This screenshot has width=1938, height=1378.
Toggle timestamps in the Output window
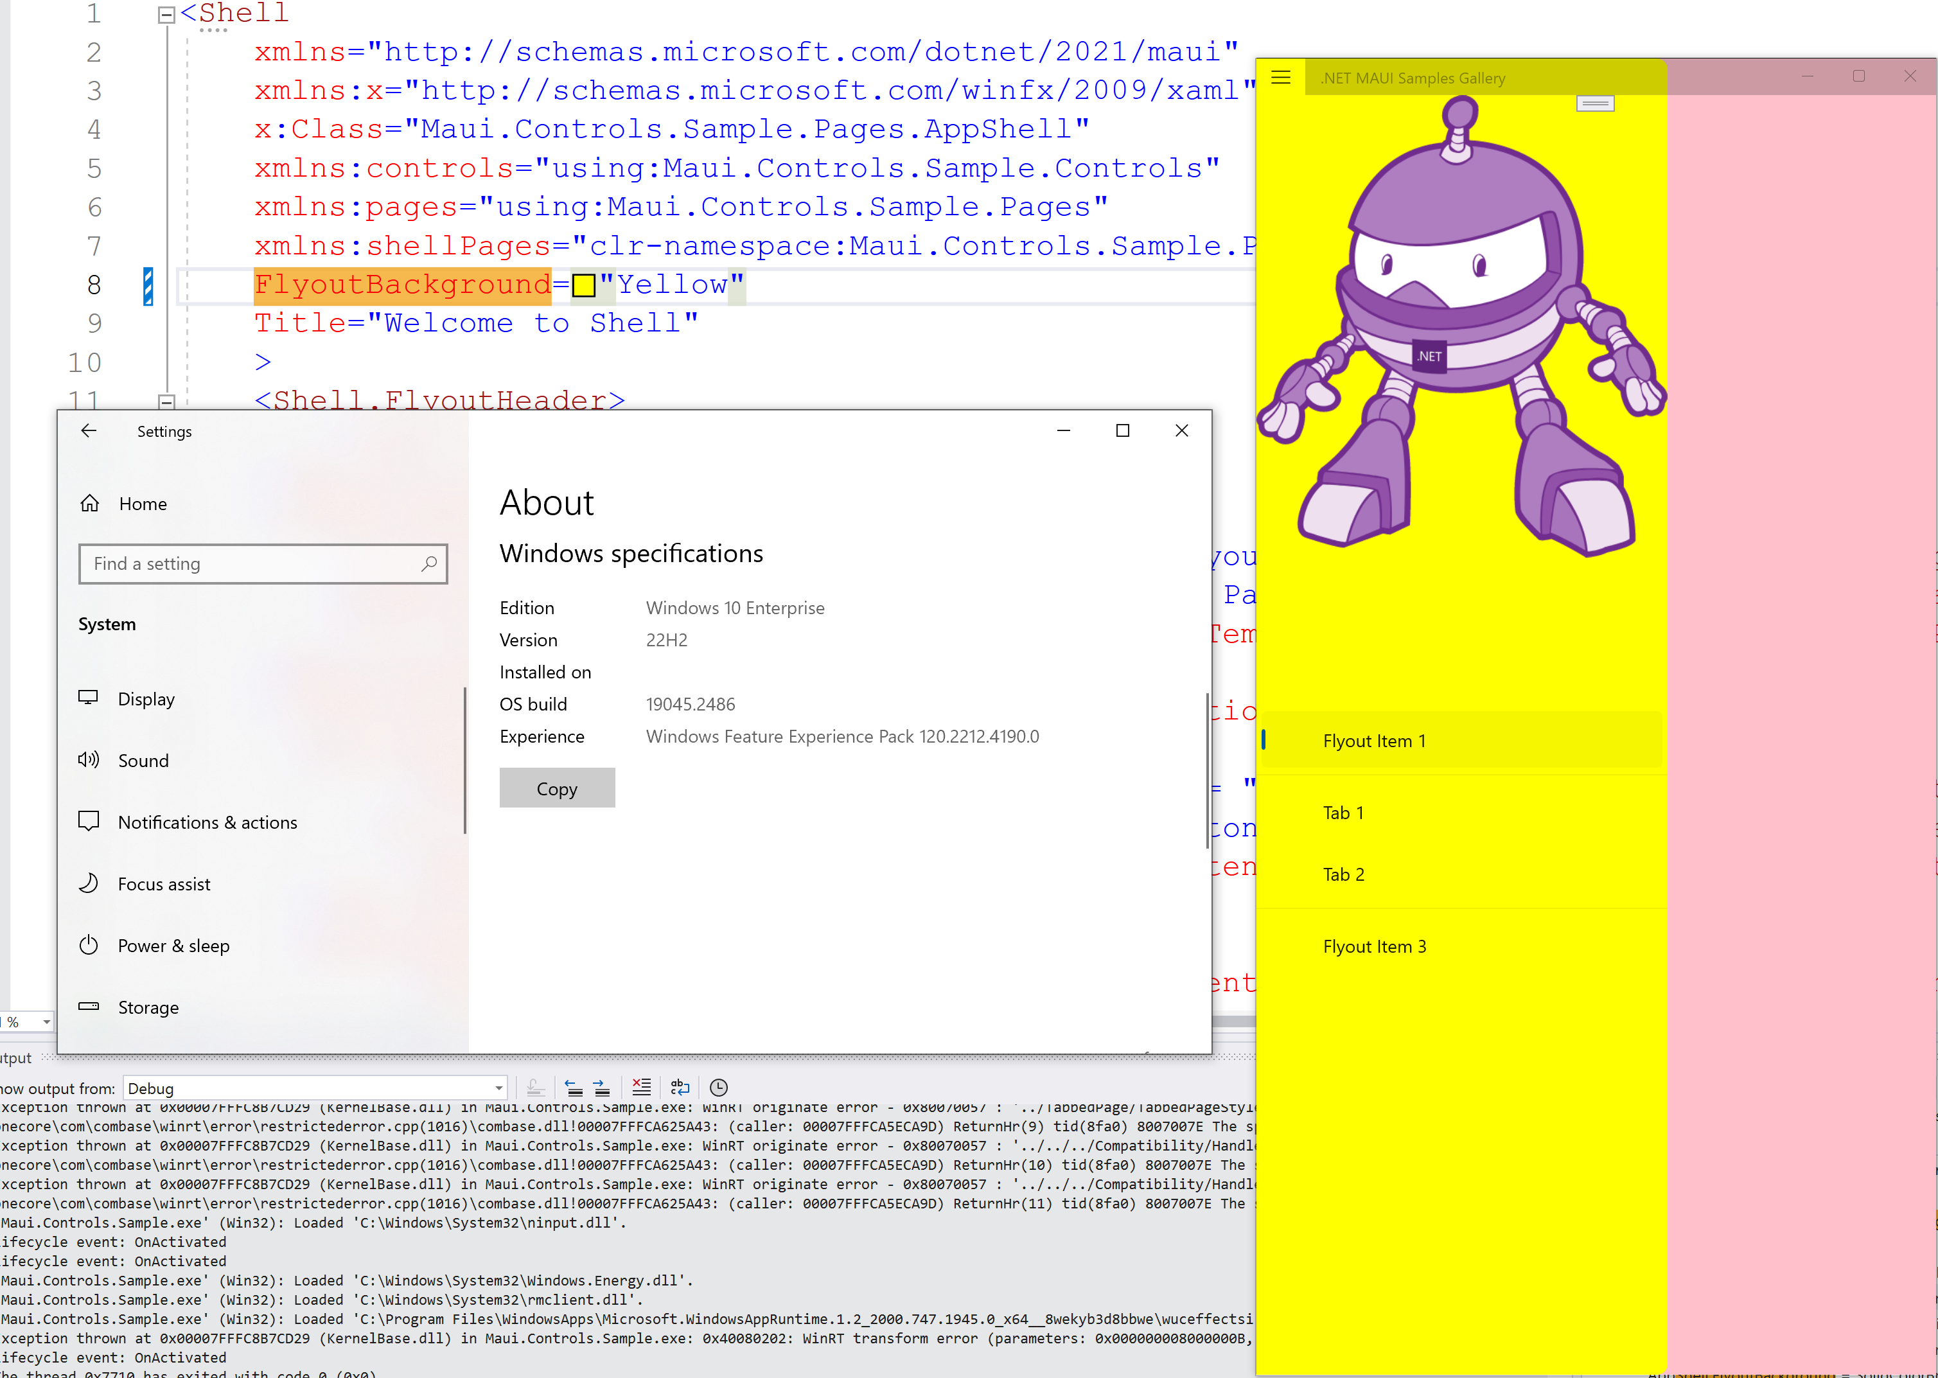click(719, 1087)
